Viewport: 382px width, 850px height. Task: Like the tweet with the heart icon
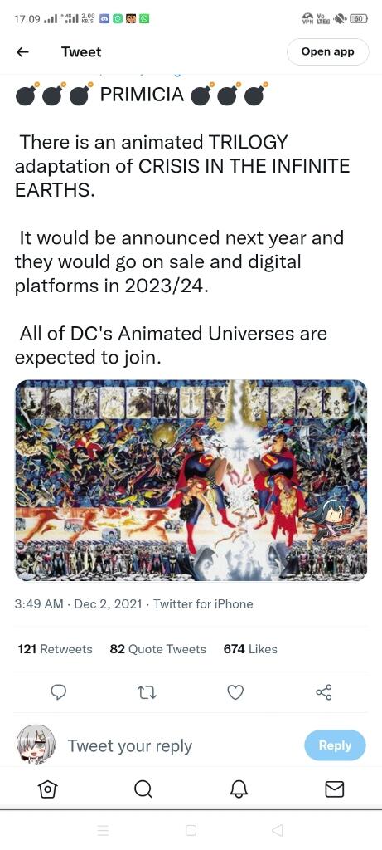coord(235,692)
